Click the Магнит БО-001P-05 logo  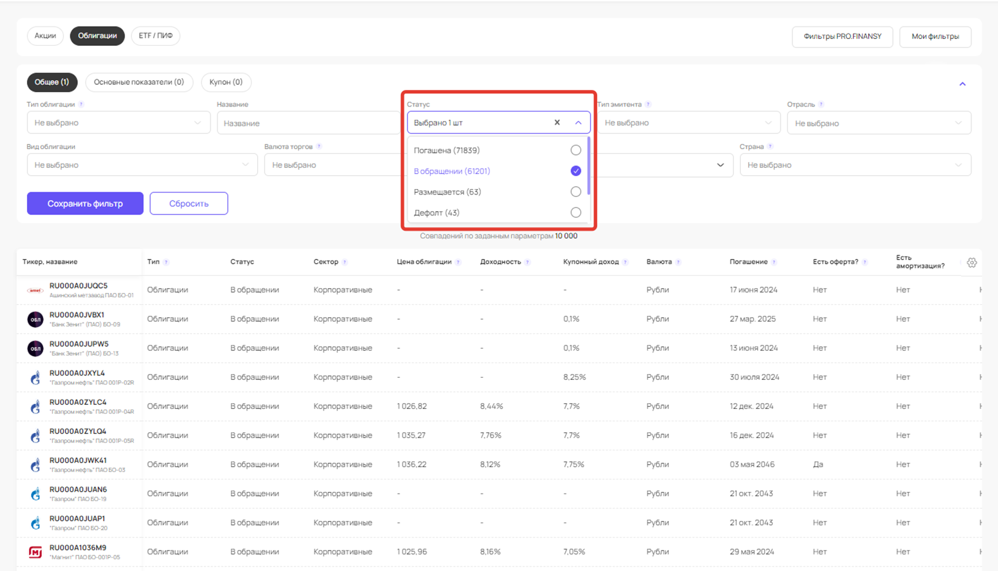35,552
